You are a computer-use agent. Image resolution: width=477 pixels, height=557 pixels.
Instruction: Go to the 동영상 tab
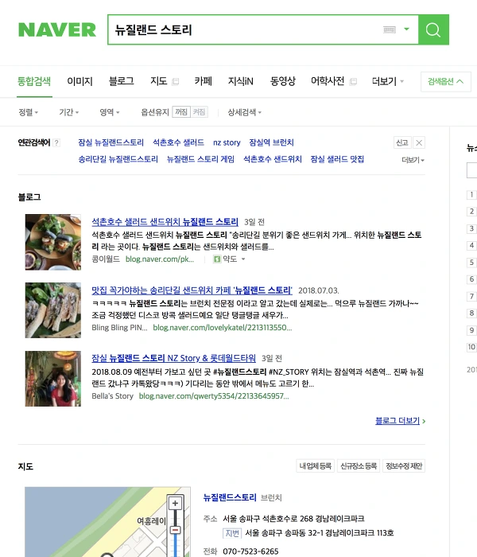click(x=282, y=81)
